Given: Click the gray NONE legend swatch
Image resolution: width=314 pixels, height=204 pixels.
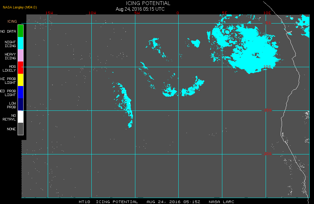Looking at the screenshot, I should (x=21, y=129).
